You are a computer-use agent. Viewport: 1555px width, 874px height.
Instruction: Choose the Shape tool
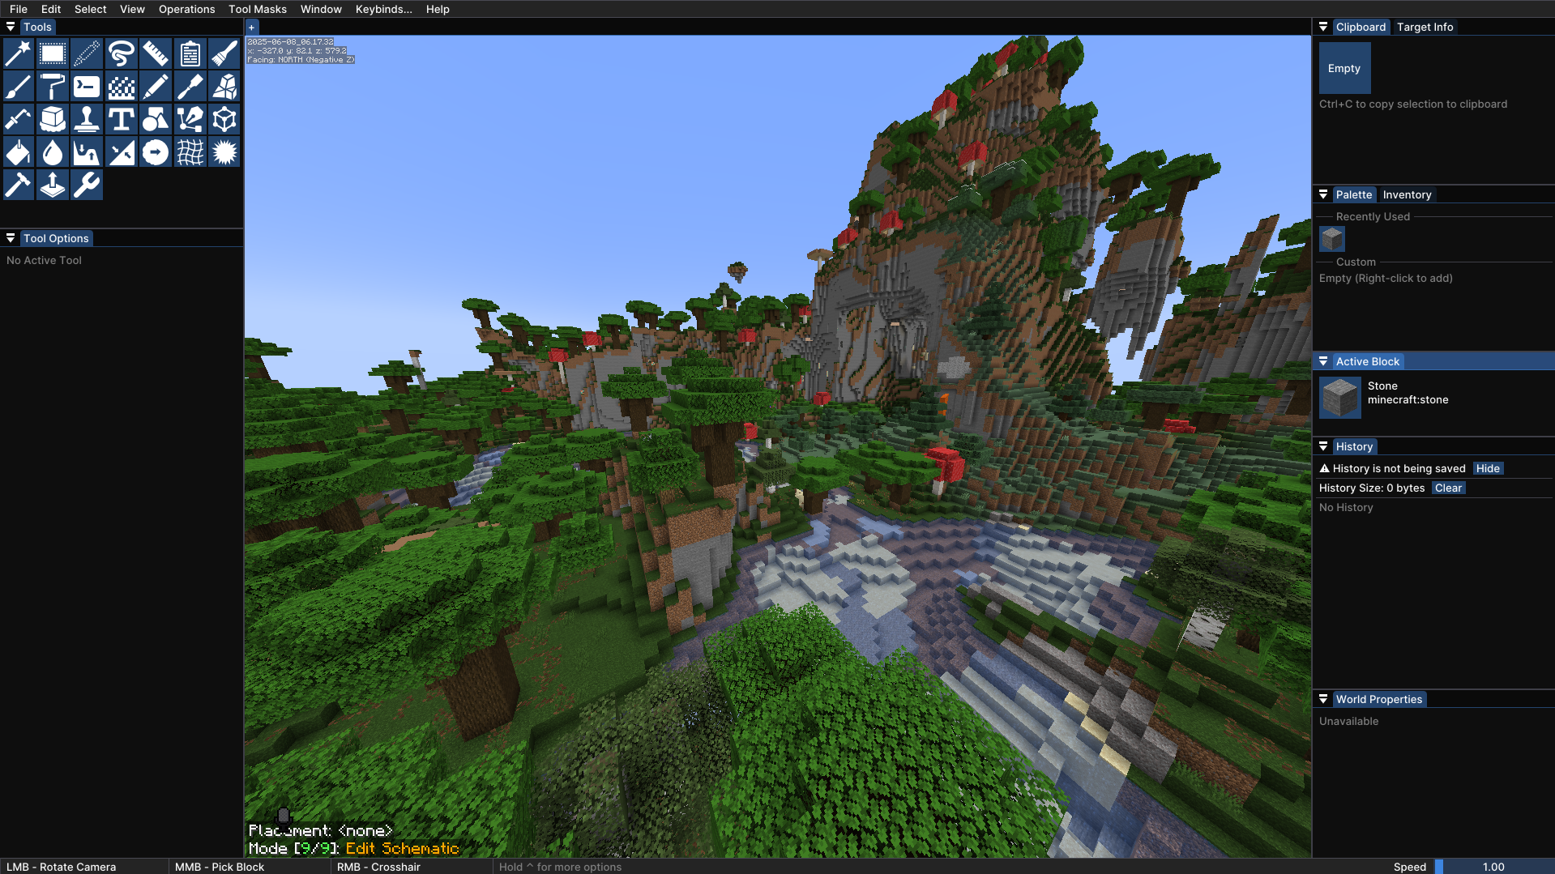pyautogui.click(x=156, y=119)
